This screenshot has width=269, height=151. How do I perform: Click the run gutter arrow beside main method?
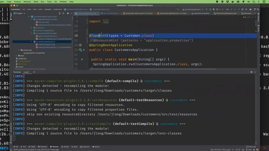[x=82, y=59]
